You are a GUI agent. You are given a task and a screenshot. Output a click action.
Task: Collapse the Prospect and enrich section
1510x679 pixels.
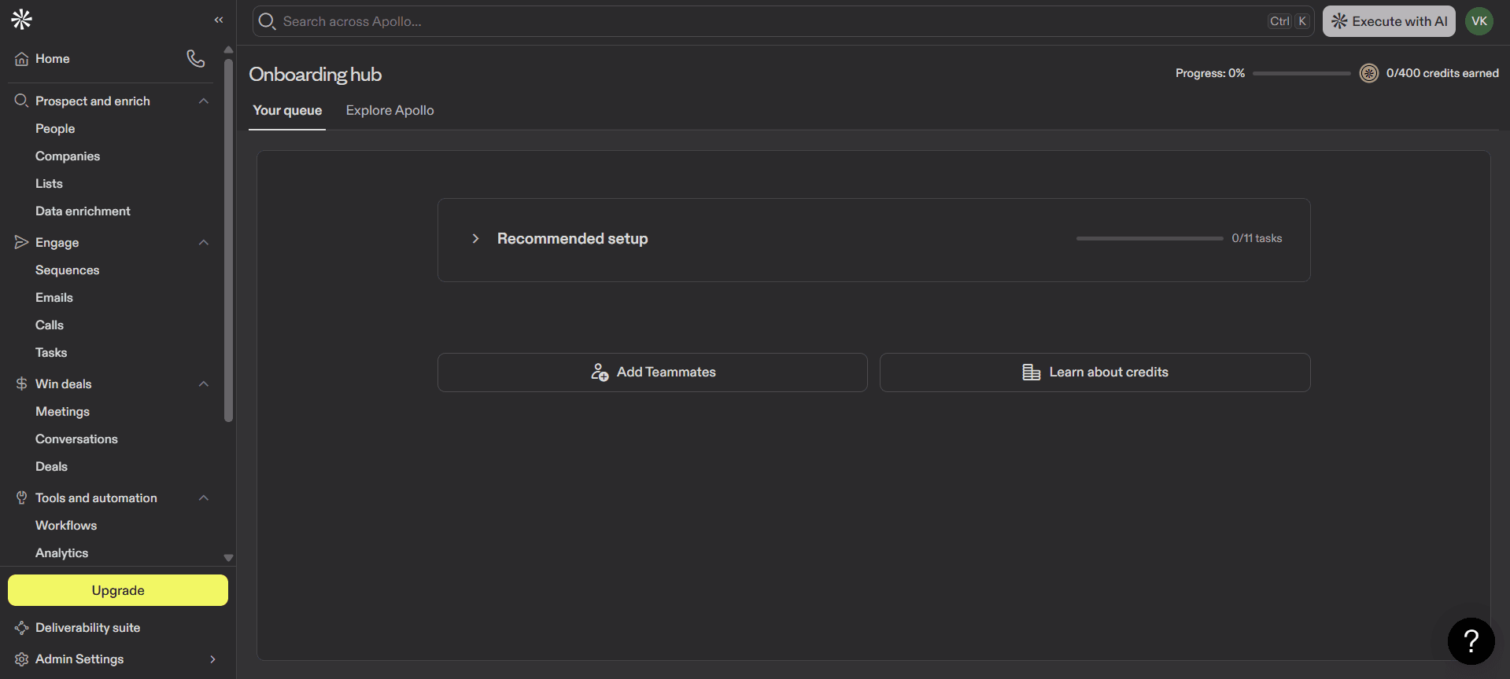[204, 101]
